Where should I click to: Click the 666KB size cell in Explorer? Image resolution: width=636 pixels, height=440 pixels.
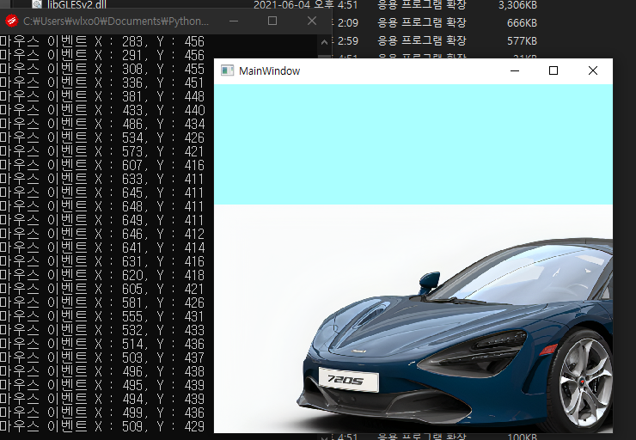(x=522, y=23)
